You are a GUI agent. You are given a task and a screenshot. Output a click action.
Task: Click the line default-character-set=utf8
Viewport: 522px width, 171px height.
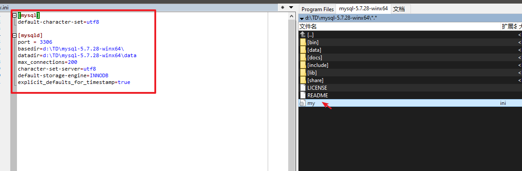click(x=58, y=22)
